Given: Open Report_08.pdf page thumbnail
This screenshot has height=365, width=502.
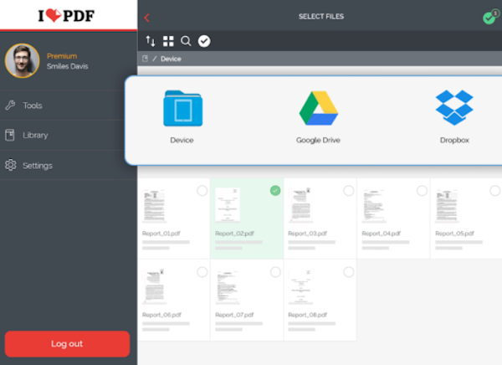Looking at the screenshot, I should coord(300,287).
